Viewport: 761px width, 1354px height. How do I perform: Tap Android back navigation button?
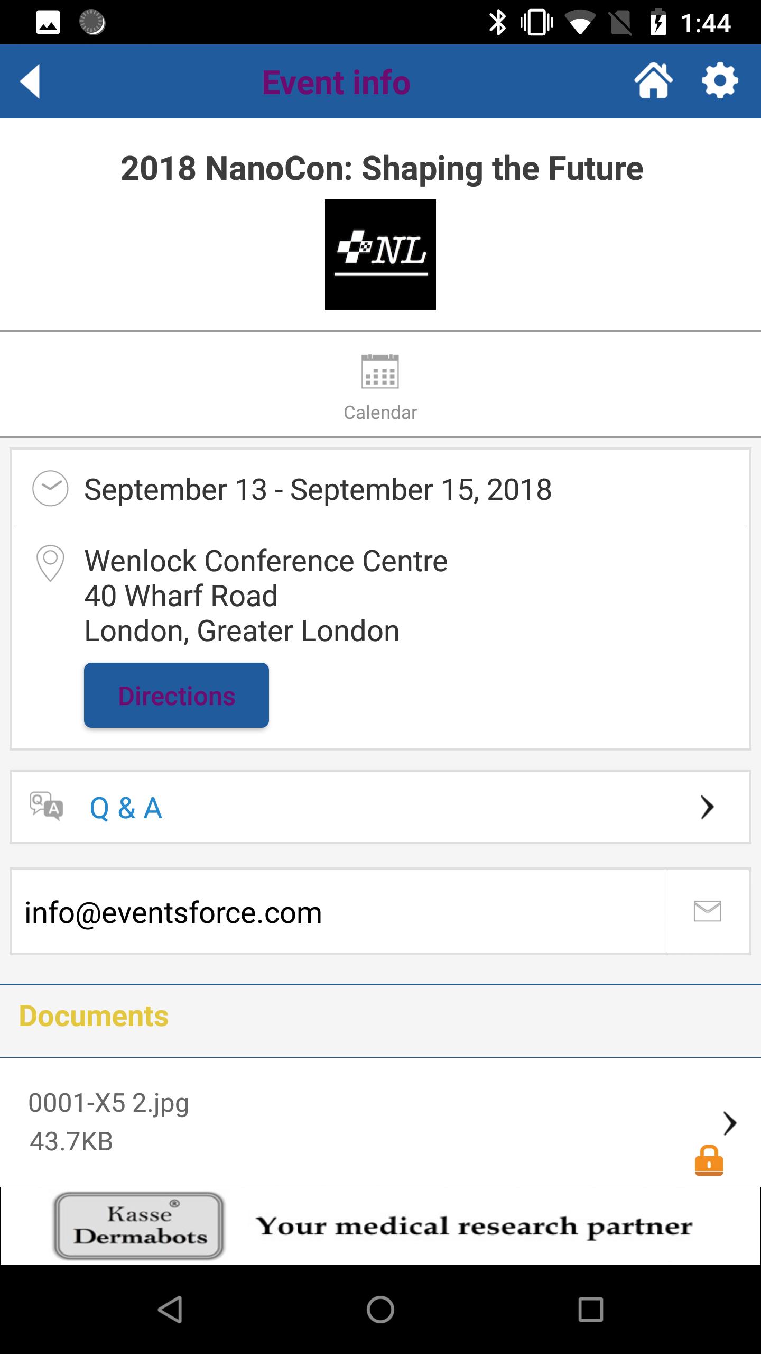(170, 1310)
